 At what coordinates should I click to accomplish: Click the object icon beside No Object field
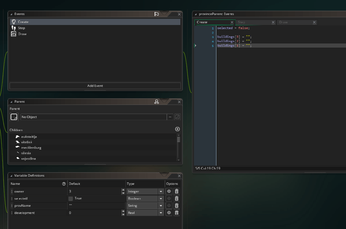click(14, 117)
